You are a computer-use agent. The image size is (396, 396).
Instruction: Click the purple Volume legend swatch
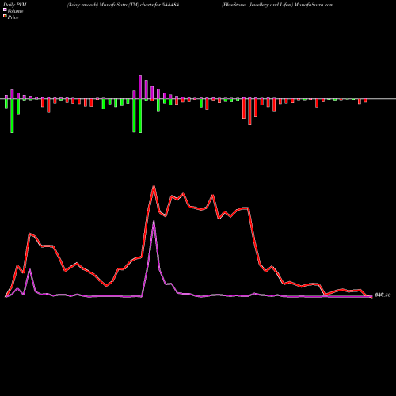pos(5,10)
